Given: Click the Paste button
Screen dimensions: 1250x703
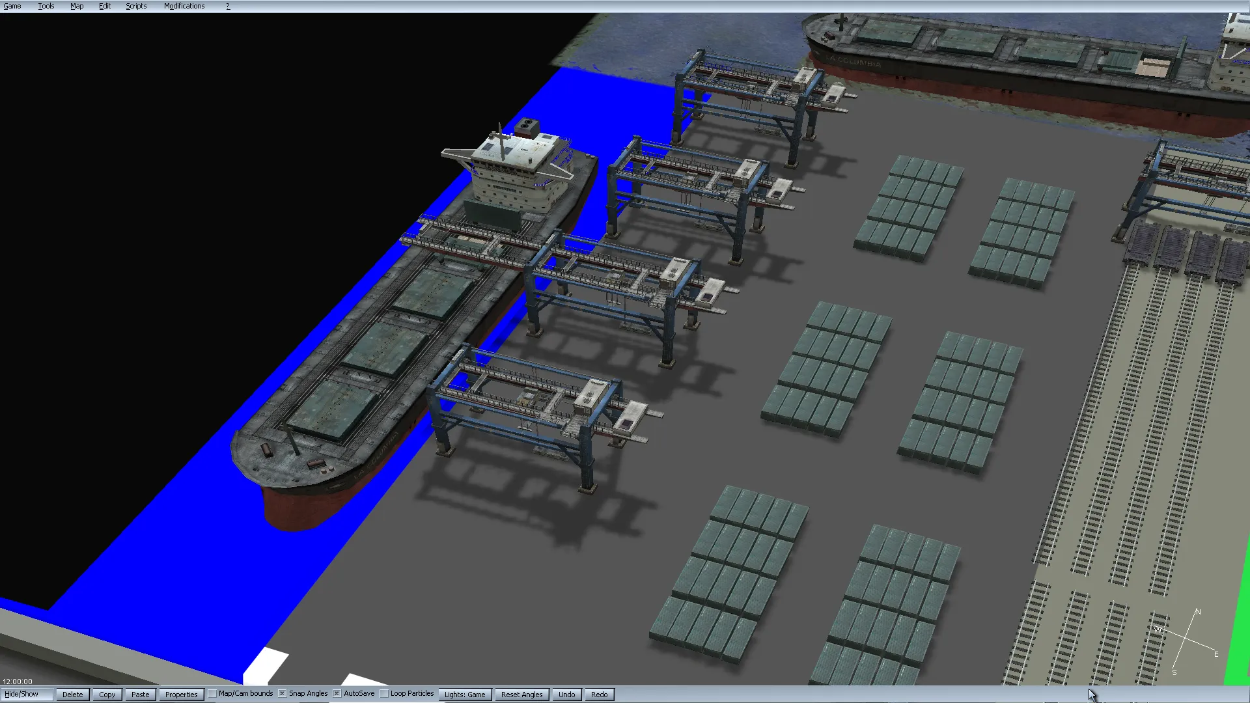Looking at the screenshot, I should (x=141, y=695).
